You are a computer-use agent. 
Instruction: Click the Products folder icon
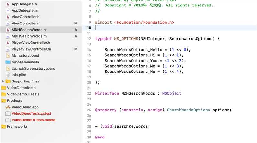point(4,101)
